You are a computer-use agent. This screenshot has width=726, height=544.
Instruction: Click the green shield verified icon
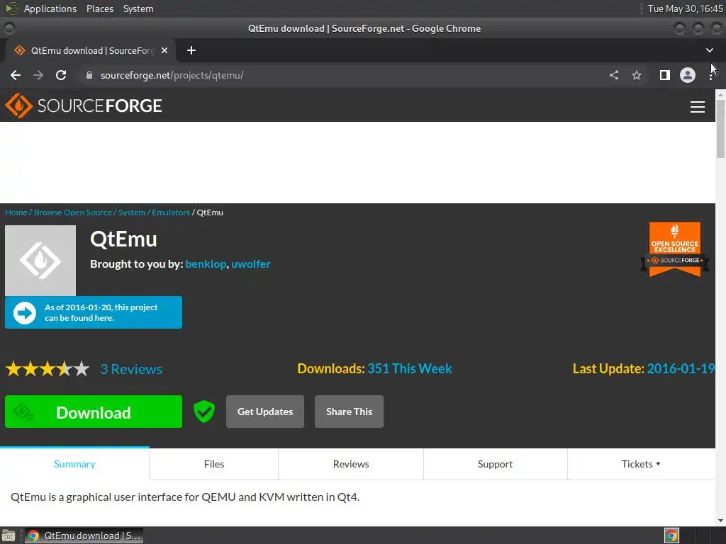pyautogui.click(x=204, y=412)
